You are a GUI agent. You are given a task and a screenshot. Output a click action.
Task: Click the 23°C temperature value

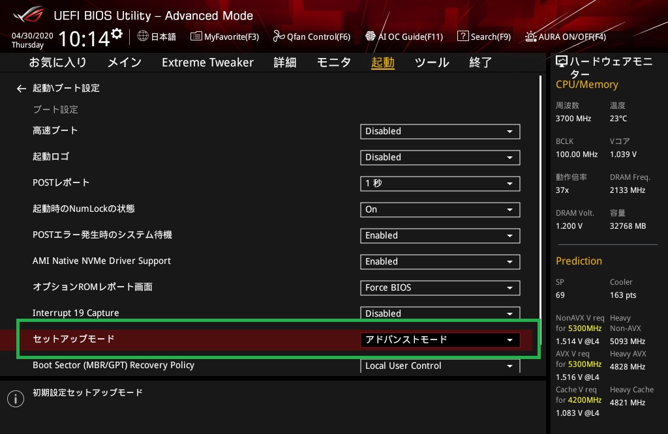[618, 119]
